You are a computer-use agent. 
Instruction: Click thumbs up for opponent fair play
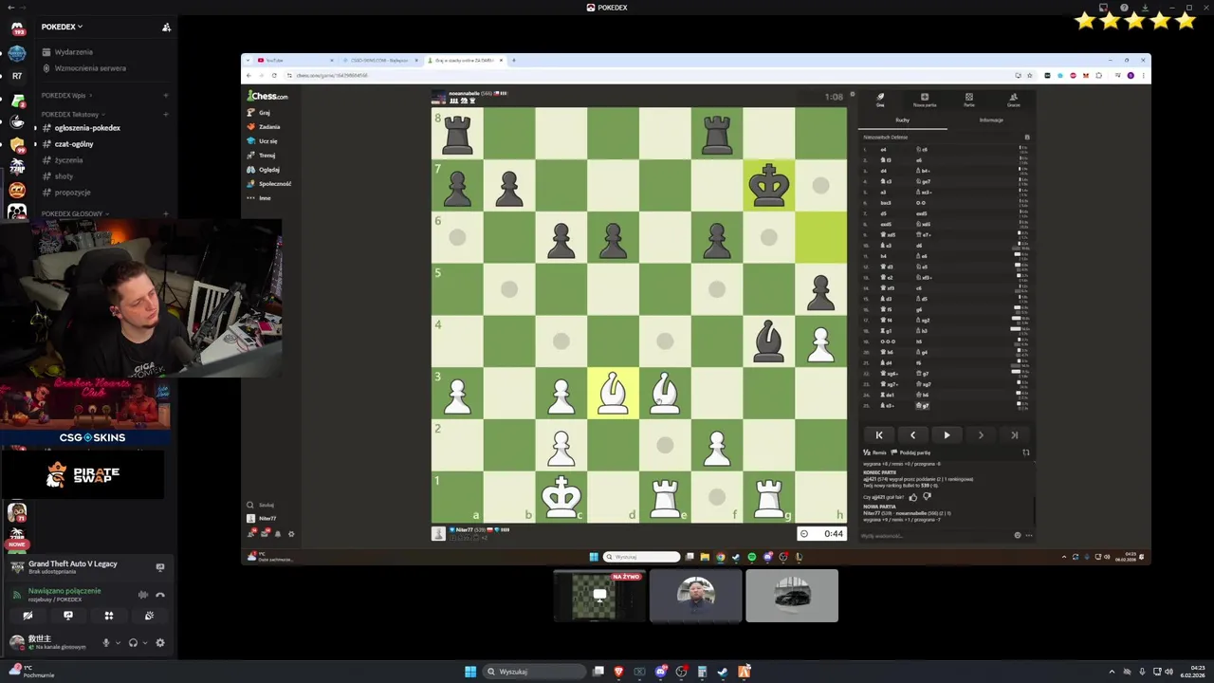click(913, 496)
